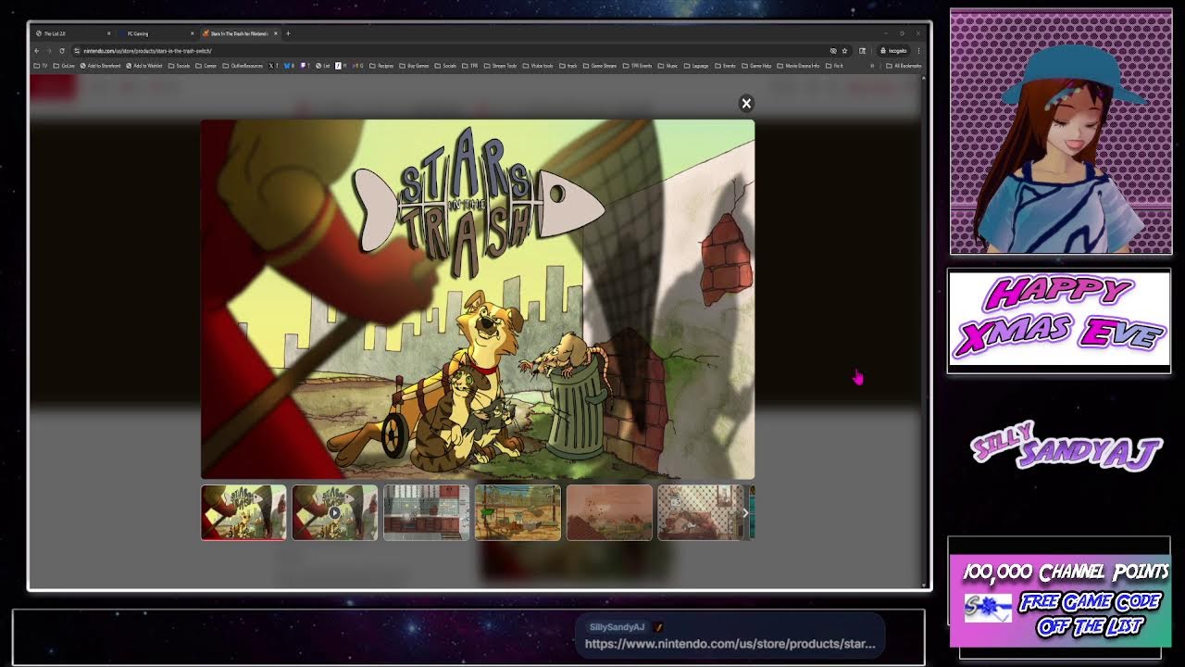Open the Twitch bookmark icon
This screenshot has width=1185, height=667.
[x=305, y=66]
